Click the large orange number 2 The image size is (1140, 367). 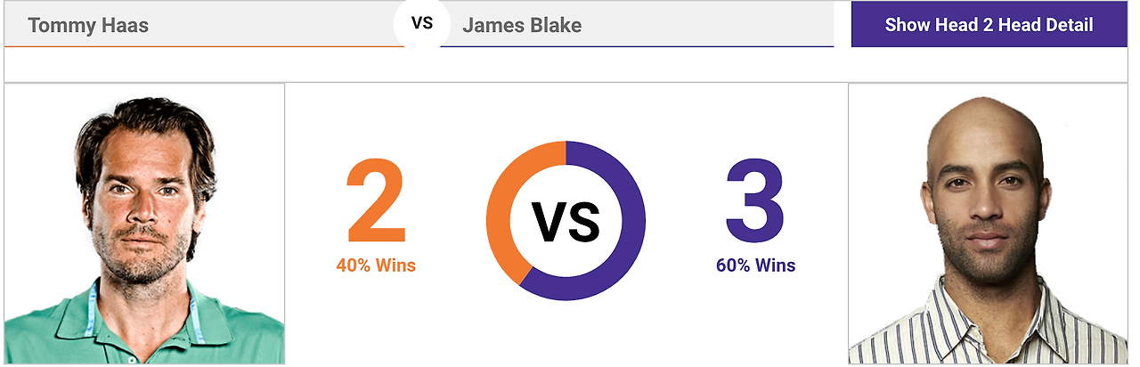click(x=376, y=202)
